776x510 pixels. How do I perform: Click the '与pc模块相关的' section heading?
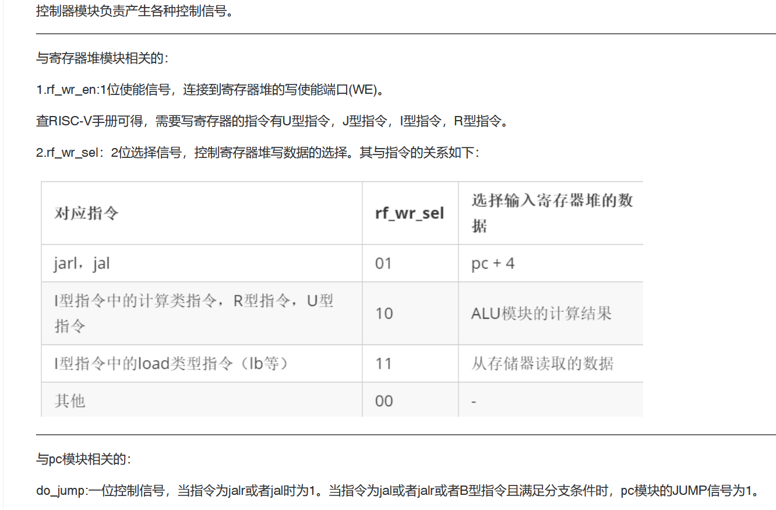click(84, 459)
